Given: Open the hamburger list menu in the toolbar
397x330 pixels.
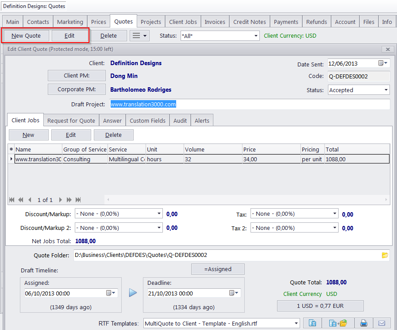Looking at the screenshot, I should (139, 36).
